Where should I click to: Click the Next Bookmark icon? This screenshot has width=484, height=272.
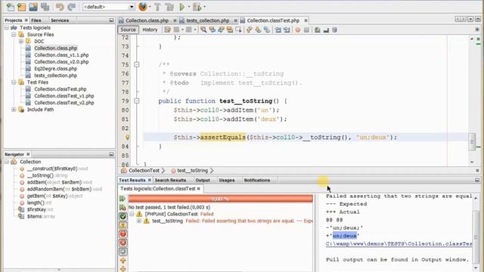(x=258, y=29)
